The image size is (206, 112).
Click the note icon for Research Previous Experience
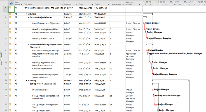pos(10,32)
